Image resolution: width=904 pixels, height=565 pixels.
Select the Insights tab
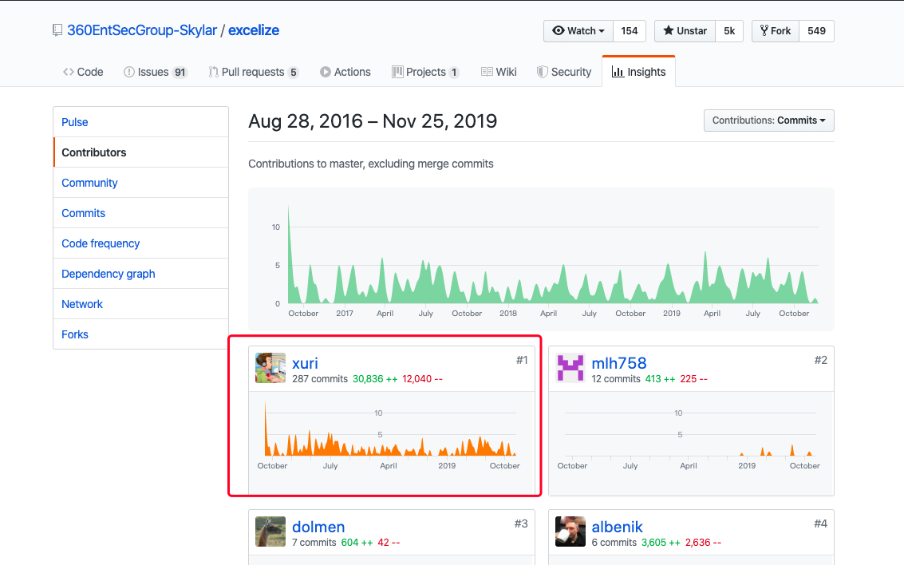[639, 72]
